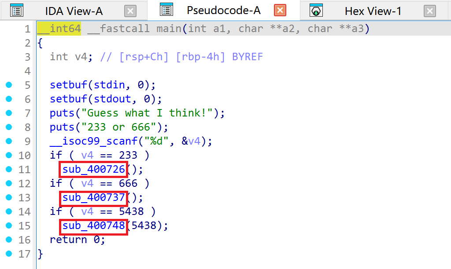Toggle breakpoint dot on line 16
Screen dimensions: 451x269
pos(9,240)
